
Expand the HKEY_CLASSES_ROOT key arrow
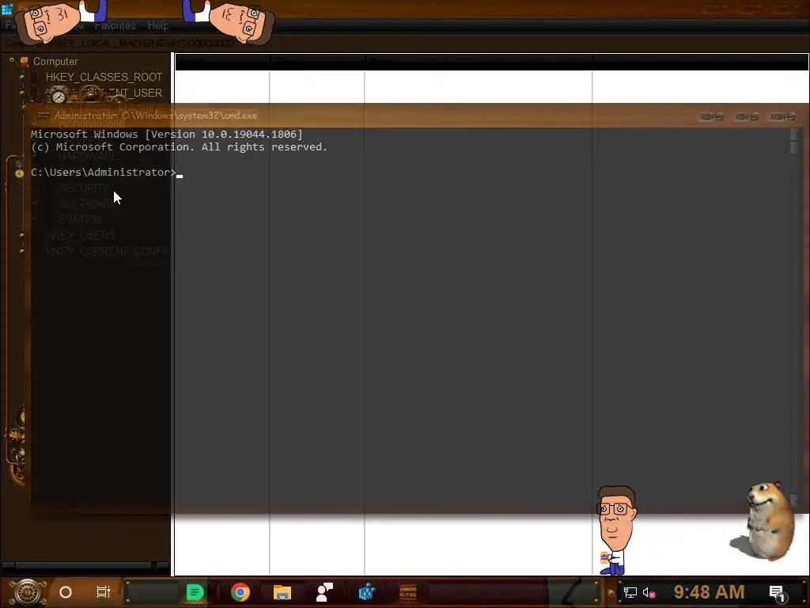coord(21,77)
